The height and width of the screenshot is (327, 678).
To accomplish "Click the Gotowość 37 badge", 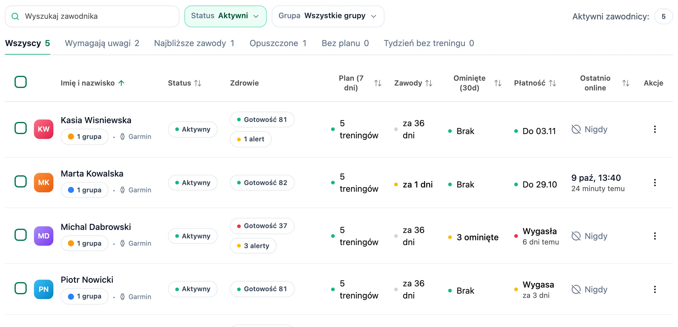I will [262, 226].
